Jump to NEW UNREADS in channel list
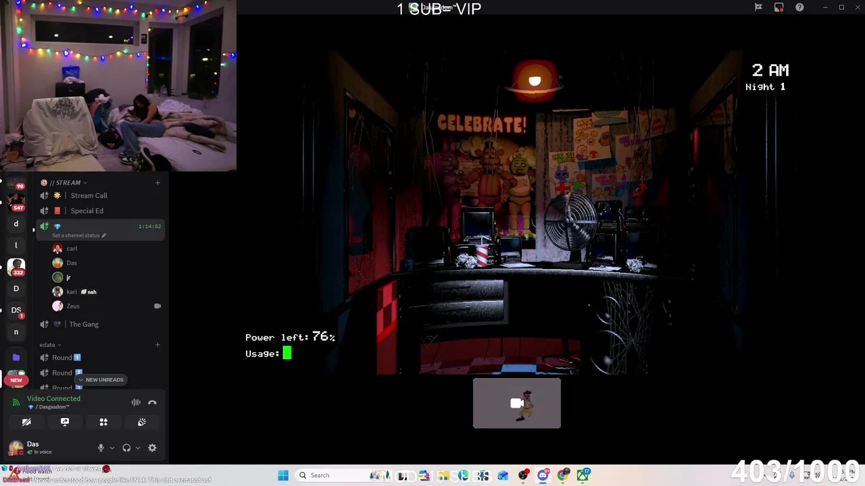The height and width of the screenshot is (486, 865). coord(100,379)
